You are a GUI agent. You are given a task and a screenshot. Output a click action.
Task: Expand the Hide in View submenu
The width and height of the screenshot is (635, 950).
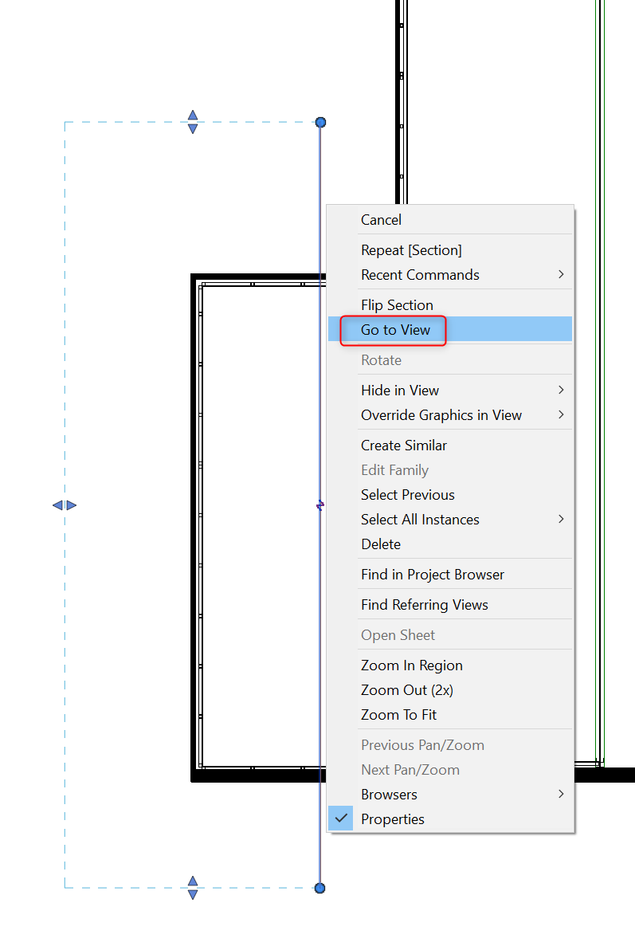[449, 391]
